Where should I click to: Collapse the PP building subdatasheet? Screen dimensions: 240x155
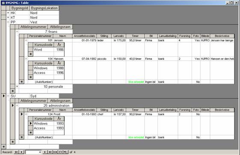8,22
